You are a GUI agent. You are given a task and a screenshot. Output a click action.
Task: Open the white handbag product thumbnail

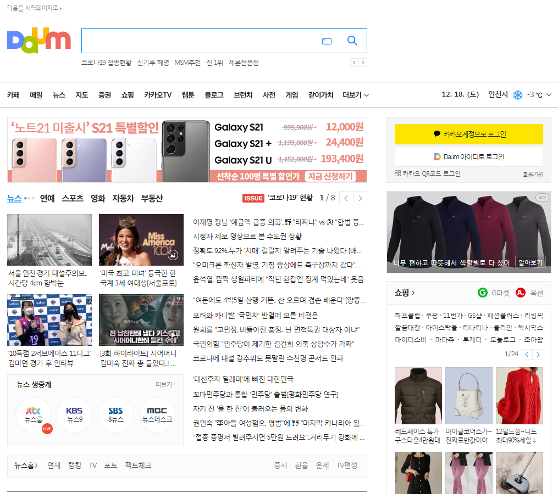coord(469,396)
